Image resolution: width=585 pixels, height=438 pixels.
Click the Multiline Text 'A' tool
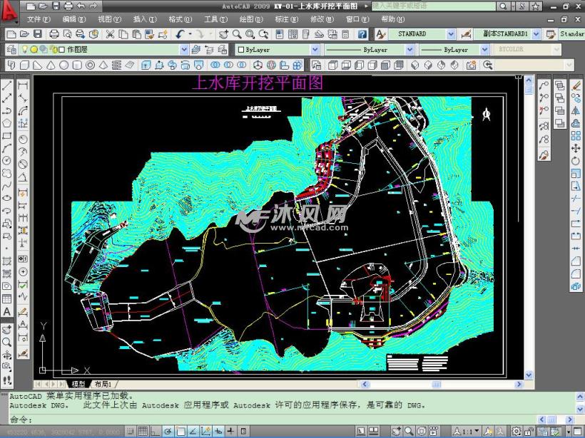tap(7, 311)
